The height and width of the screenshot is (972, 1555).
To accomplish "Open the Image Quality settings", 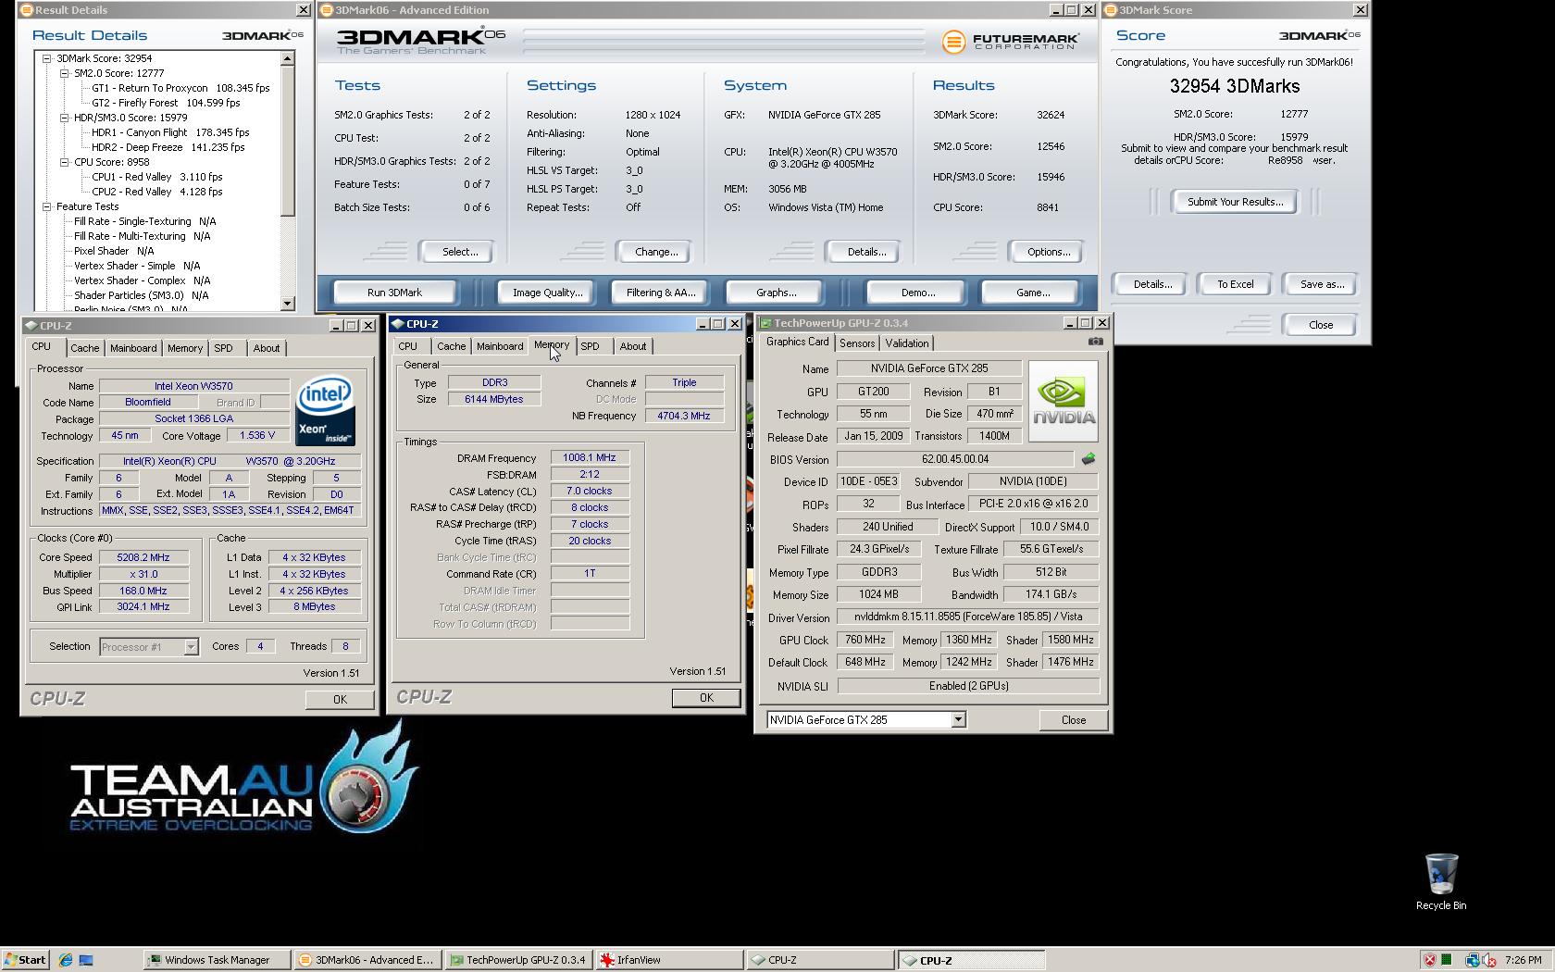I will tap(548, 293).
